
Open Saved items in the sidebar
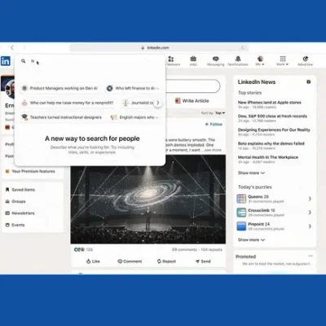(x=20, y=190)
